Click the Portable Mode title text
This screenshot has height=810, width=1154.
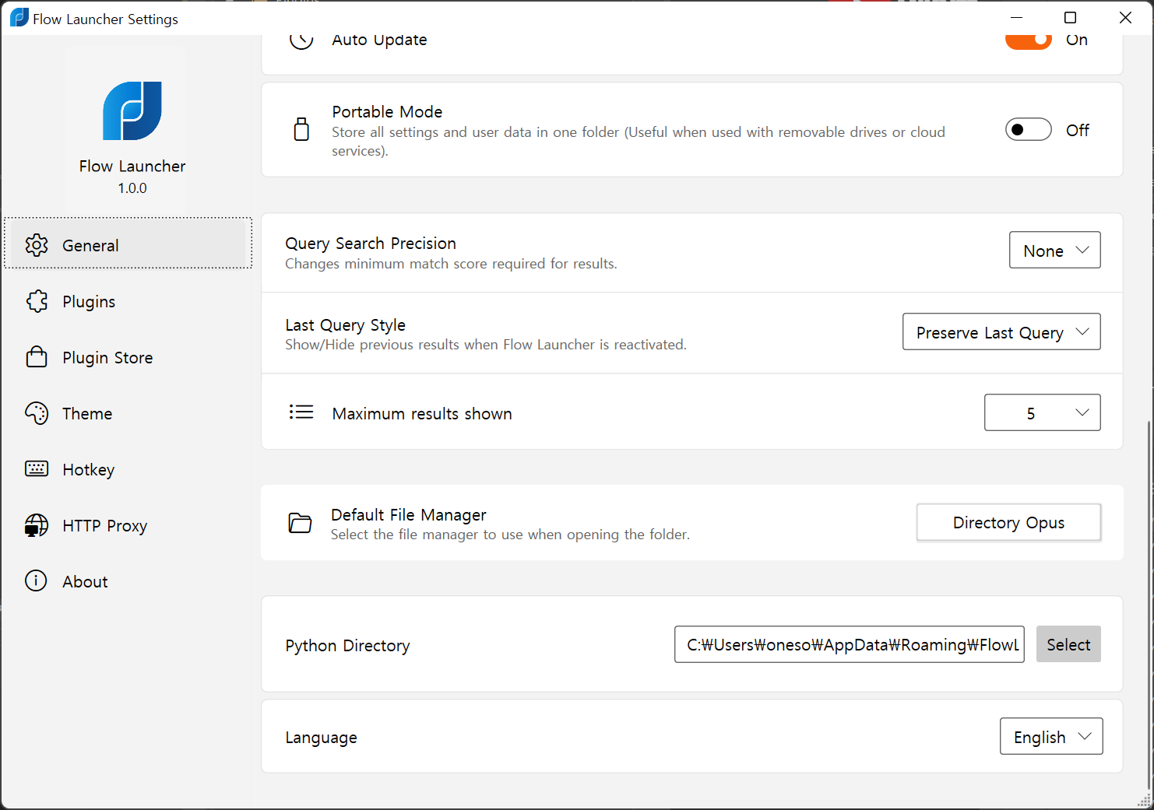[387, 112]
